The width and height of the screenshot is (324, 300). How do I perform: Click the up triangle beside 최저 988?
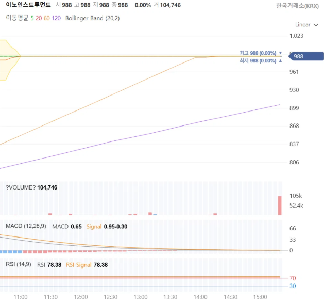tap(280, 61)
